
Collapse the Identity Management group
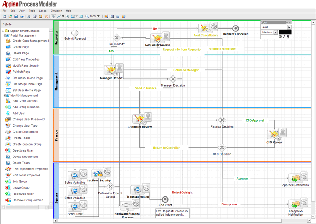(x=4, y=96)
